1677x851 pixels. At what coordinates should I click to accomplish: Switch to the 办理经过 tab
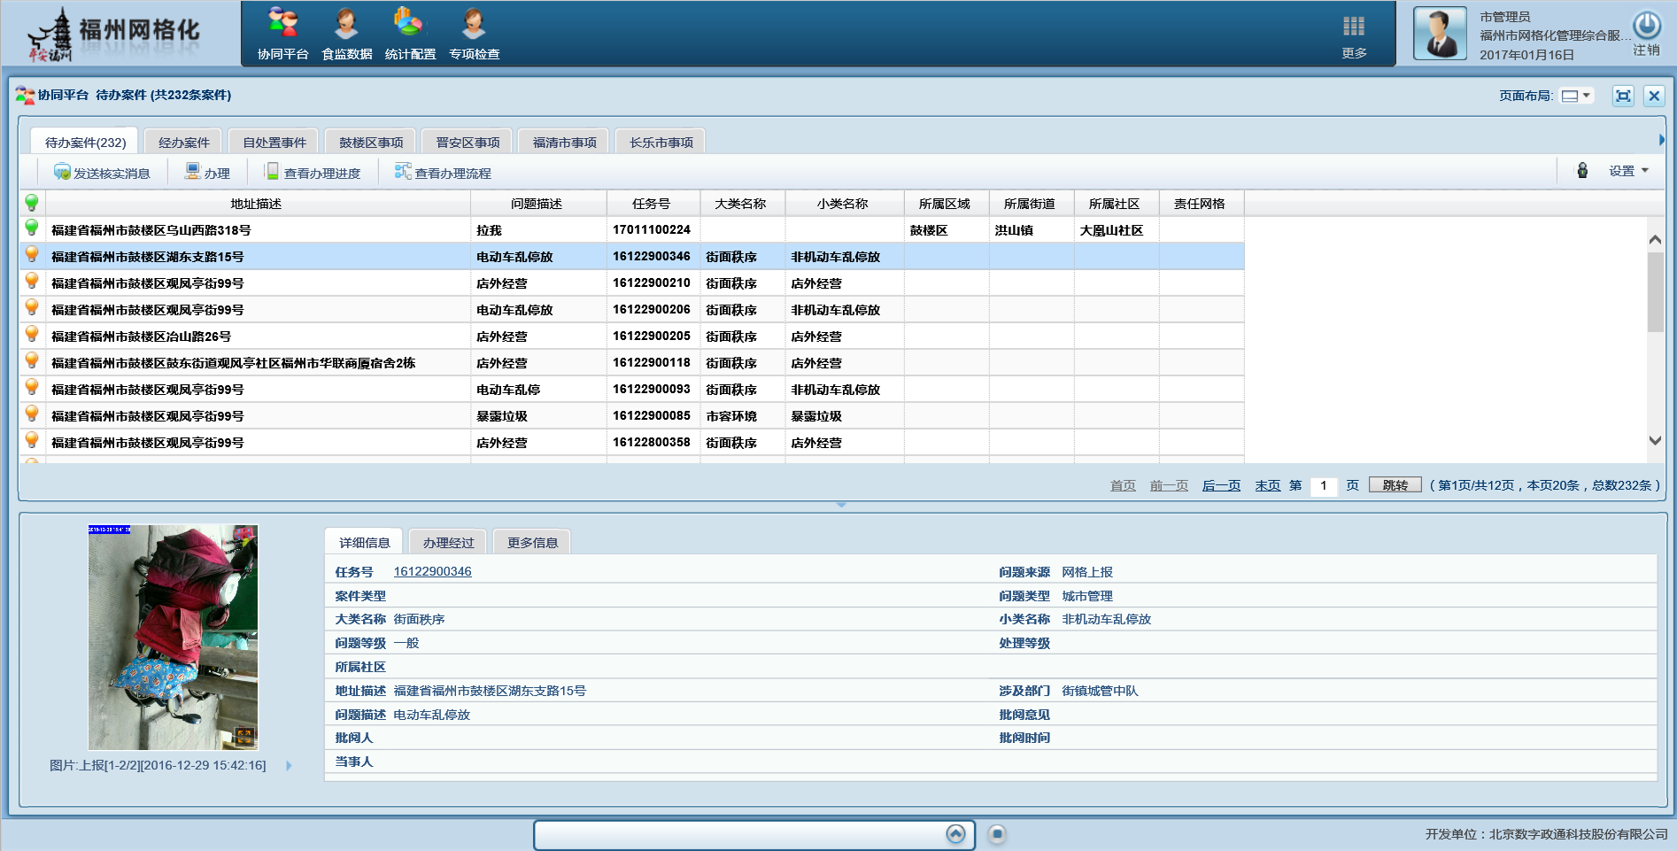click(x=448, y=543)
